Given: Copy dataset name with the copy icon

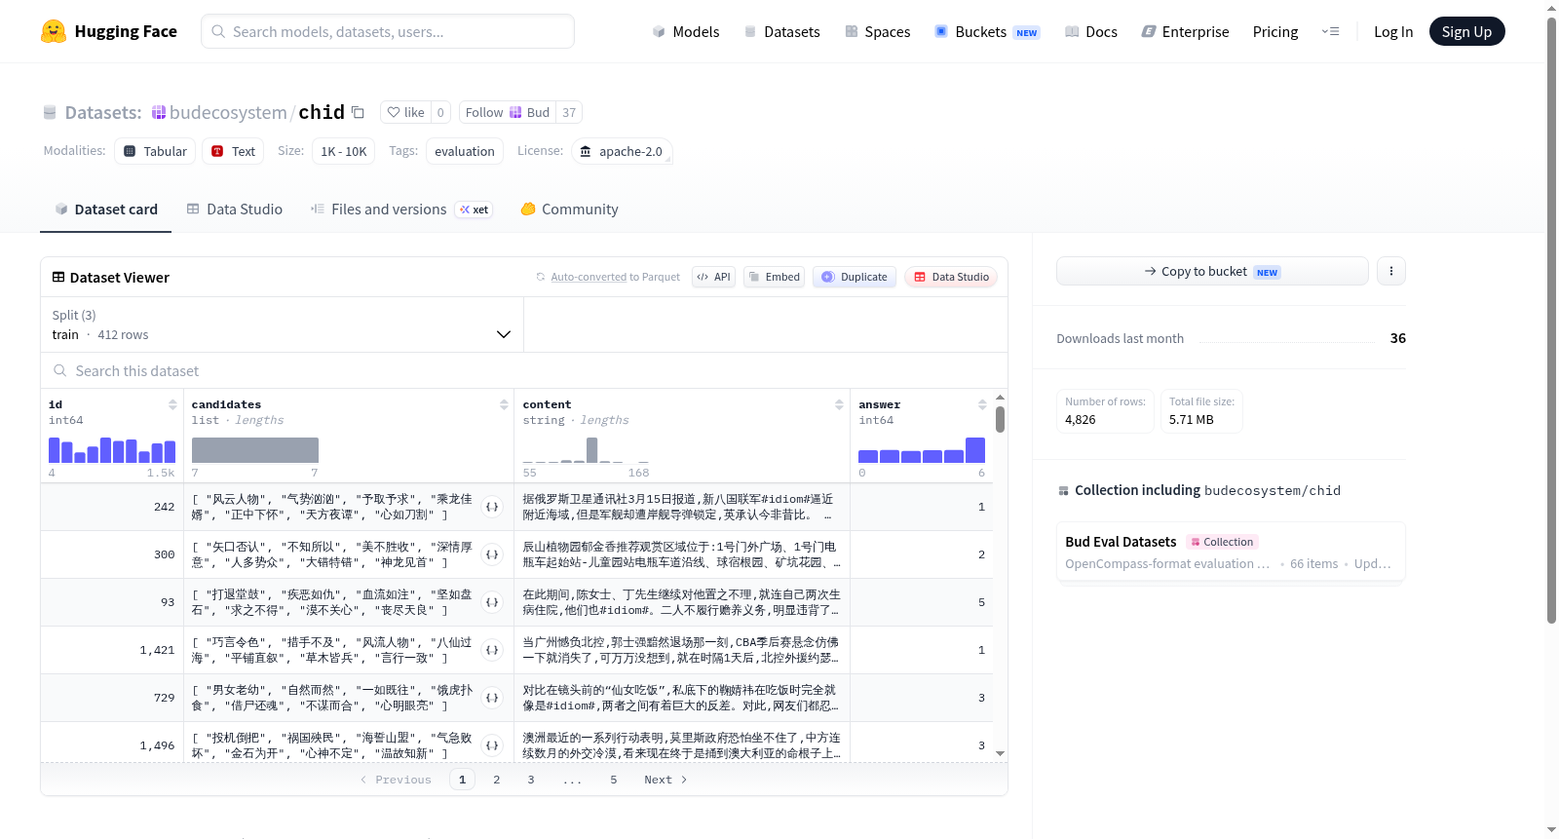Looking at the screenshot, I should (358, 112).
